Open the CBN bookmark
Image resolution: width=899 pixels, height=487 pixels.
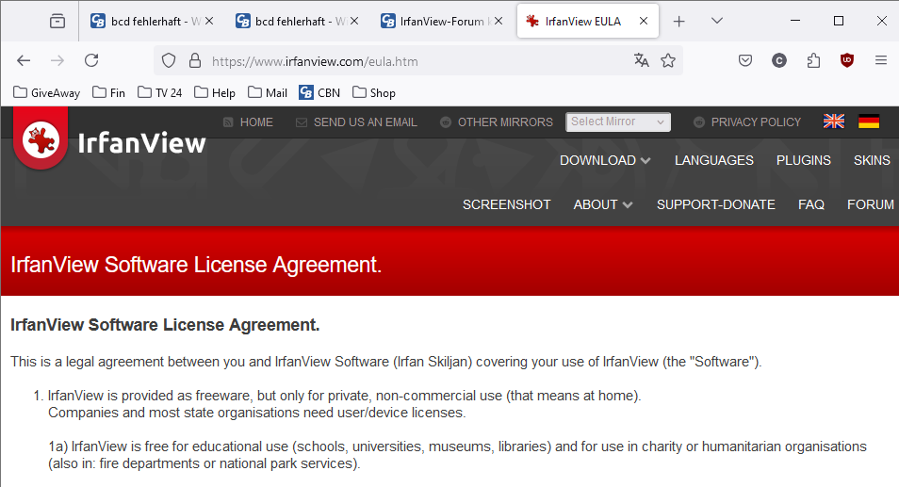pyautogui.click(x=319, y=93)
